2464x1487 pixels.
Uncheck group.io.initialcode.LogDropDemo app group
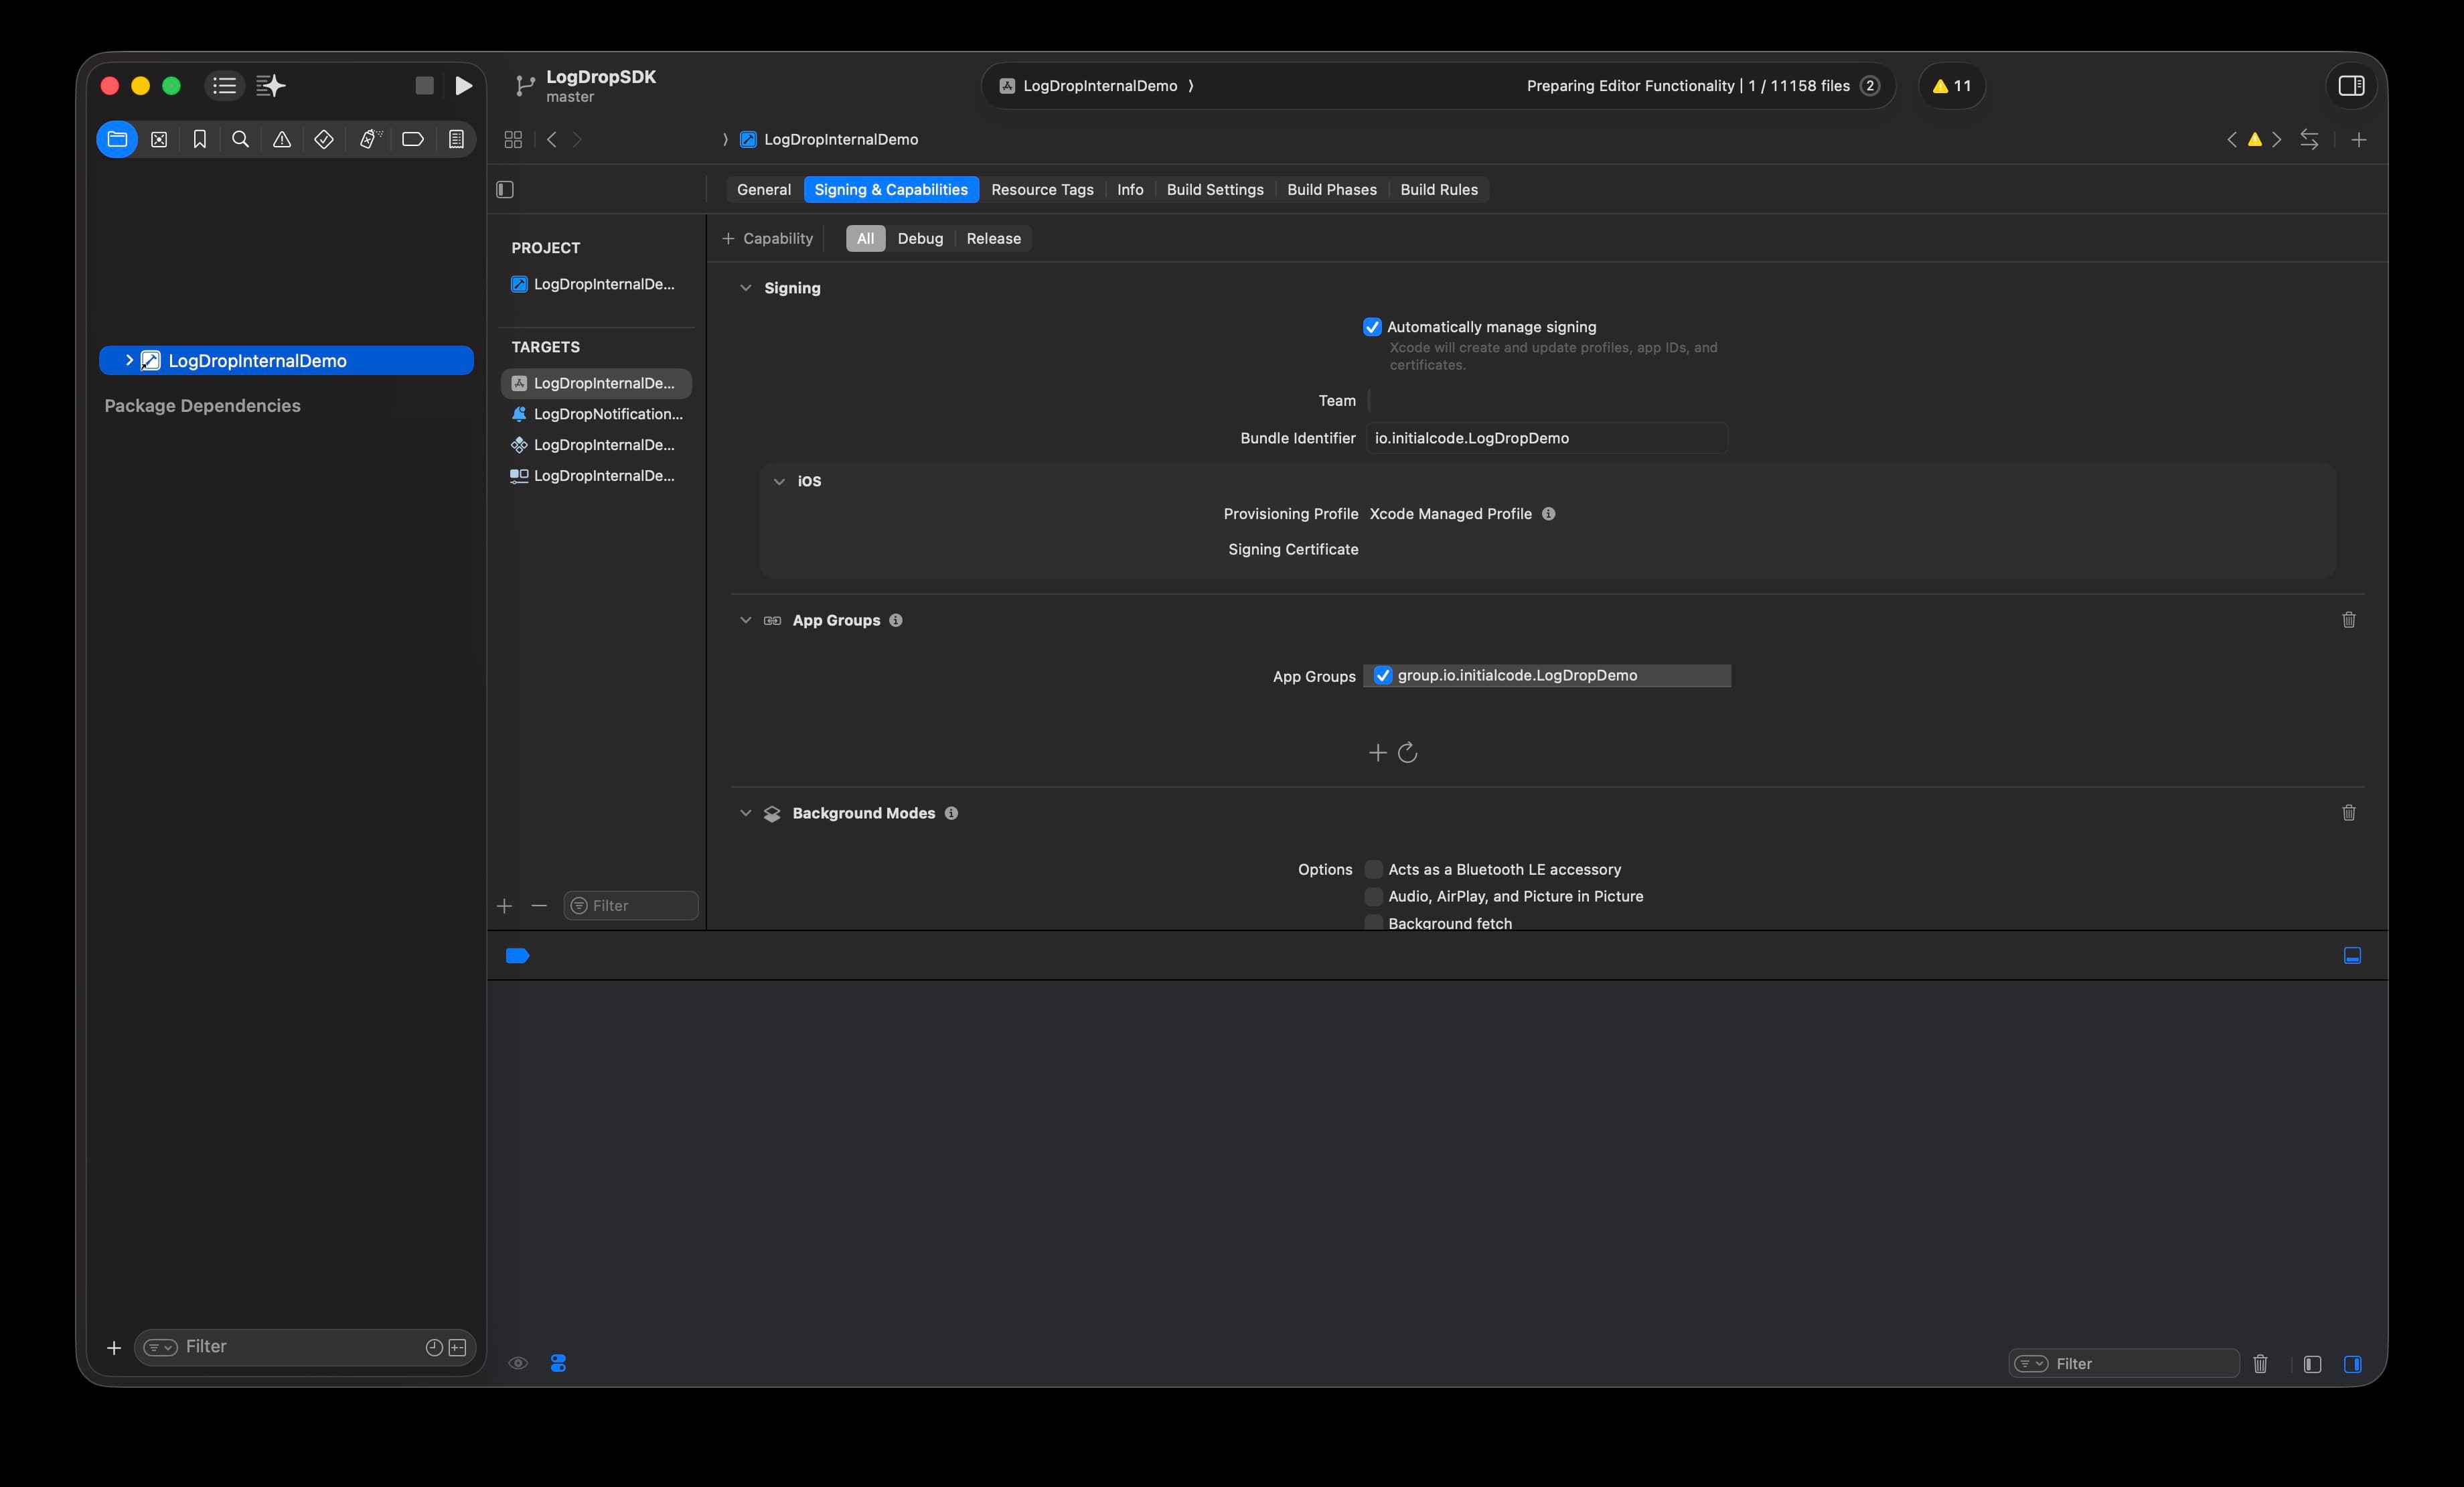1382,675
